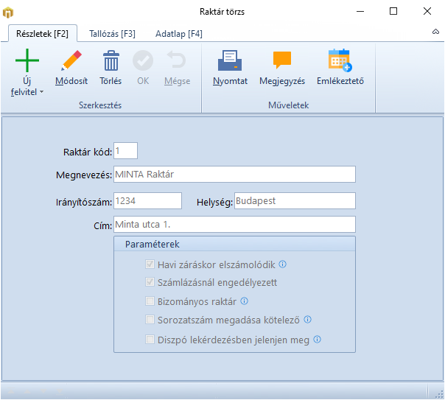
Task: Enable Sorozatszám megadása kötelező checkbox
Action: [x=150, y=320]
